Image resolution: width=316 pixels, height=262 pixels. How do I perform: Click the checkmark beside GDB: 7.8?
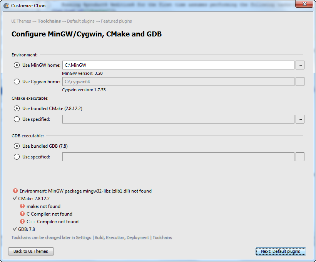pos(15,229)
